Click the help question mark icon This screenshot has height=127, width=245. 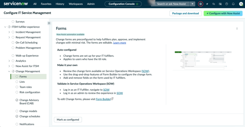pos(227,4)
